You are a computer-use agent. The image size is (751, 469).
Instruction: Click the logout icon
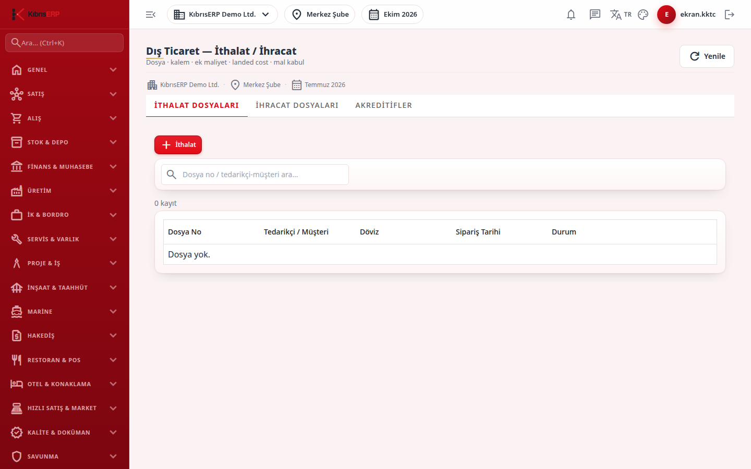[730, 15]
